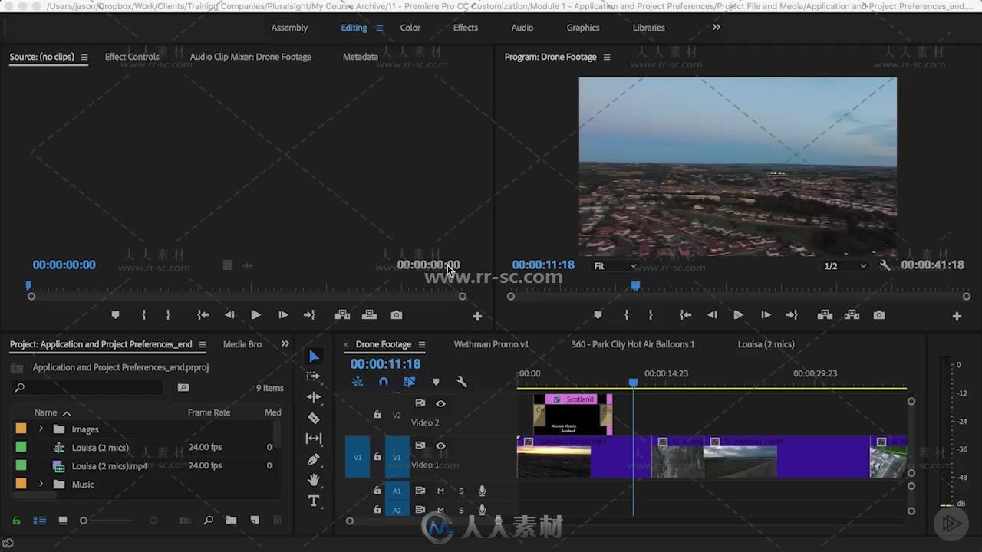The image size is (982, 552).
Task: Click Project panel search field
Action: (88, 388)
